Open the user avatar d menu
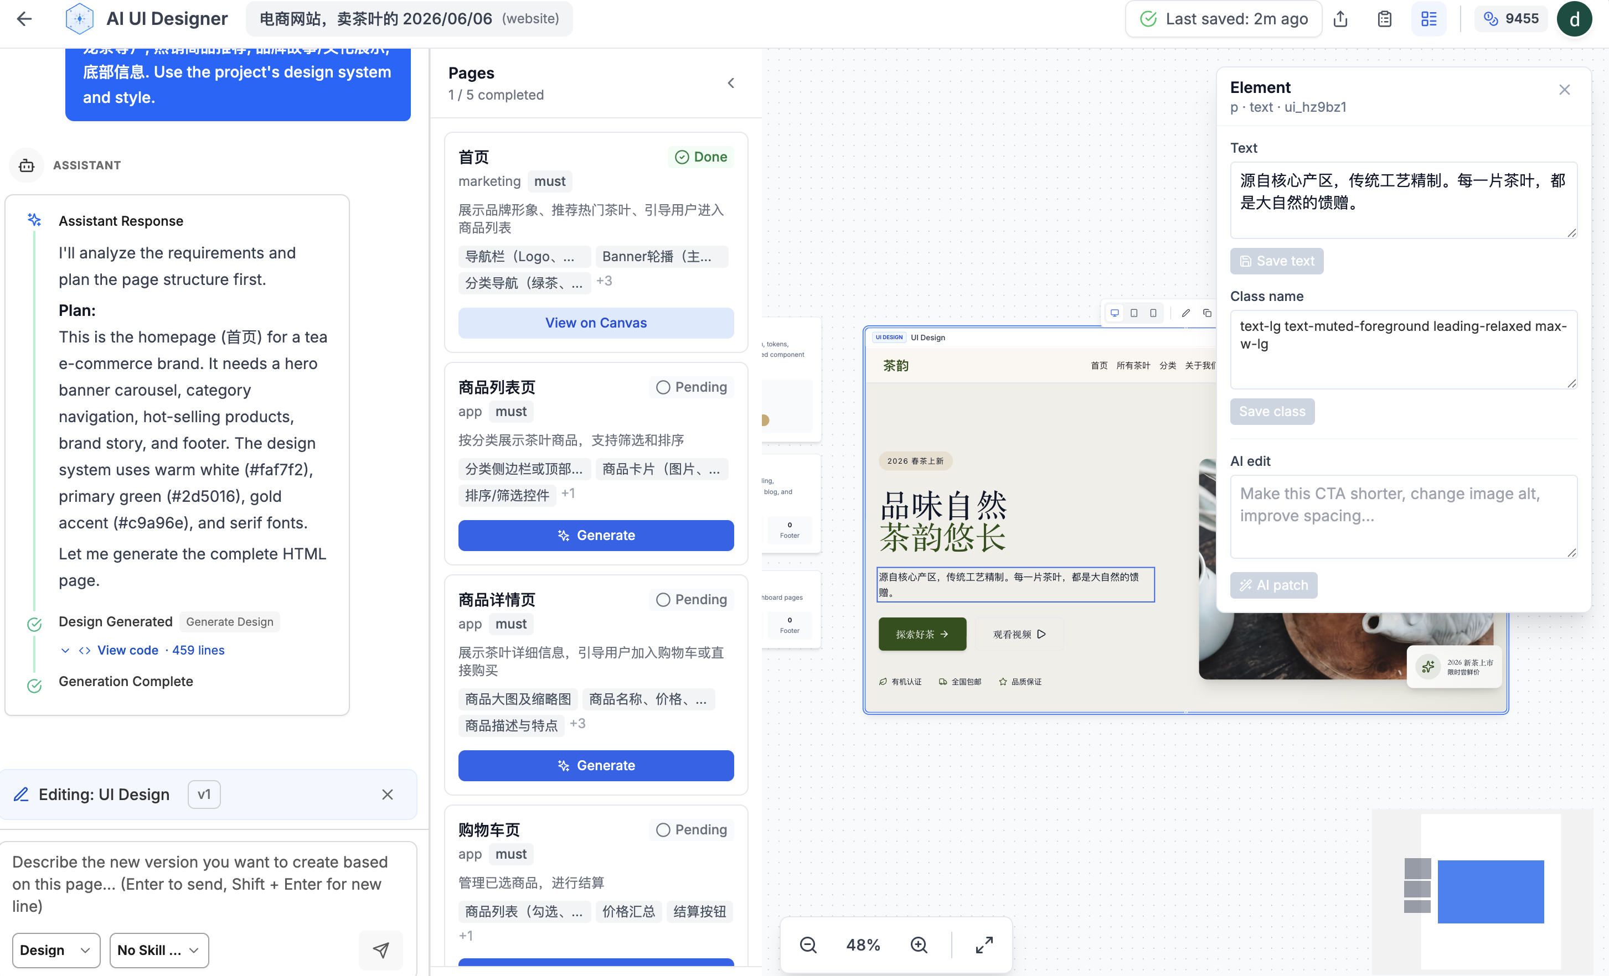Screen dimensions: 1609x976 1574,19
